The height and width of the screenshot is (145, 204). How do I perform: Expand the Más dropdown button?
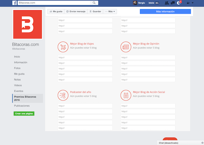tap(110, 12)
